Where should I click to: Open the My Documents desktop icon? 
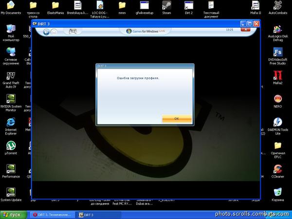pyautogui.click(x=11, y=8)
